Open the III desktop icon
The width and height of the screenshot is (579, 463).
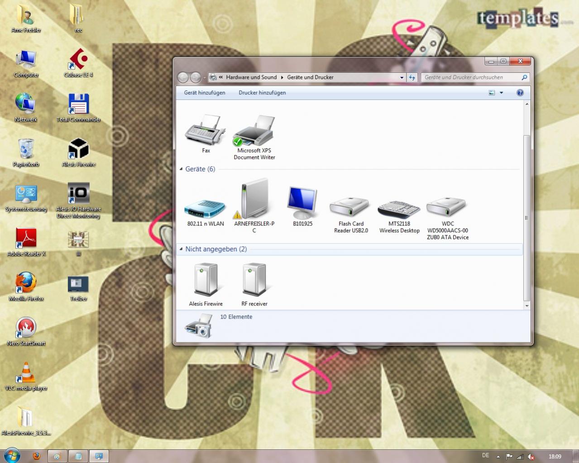78,243
